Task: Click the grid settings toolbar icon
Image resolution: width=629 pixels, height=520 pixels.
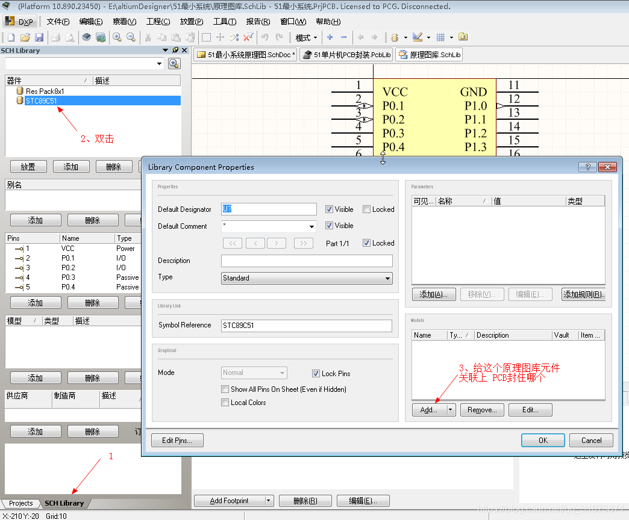Action: click(x=440, y=37)
